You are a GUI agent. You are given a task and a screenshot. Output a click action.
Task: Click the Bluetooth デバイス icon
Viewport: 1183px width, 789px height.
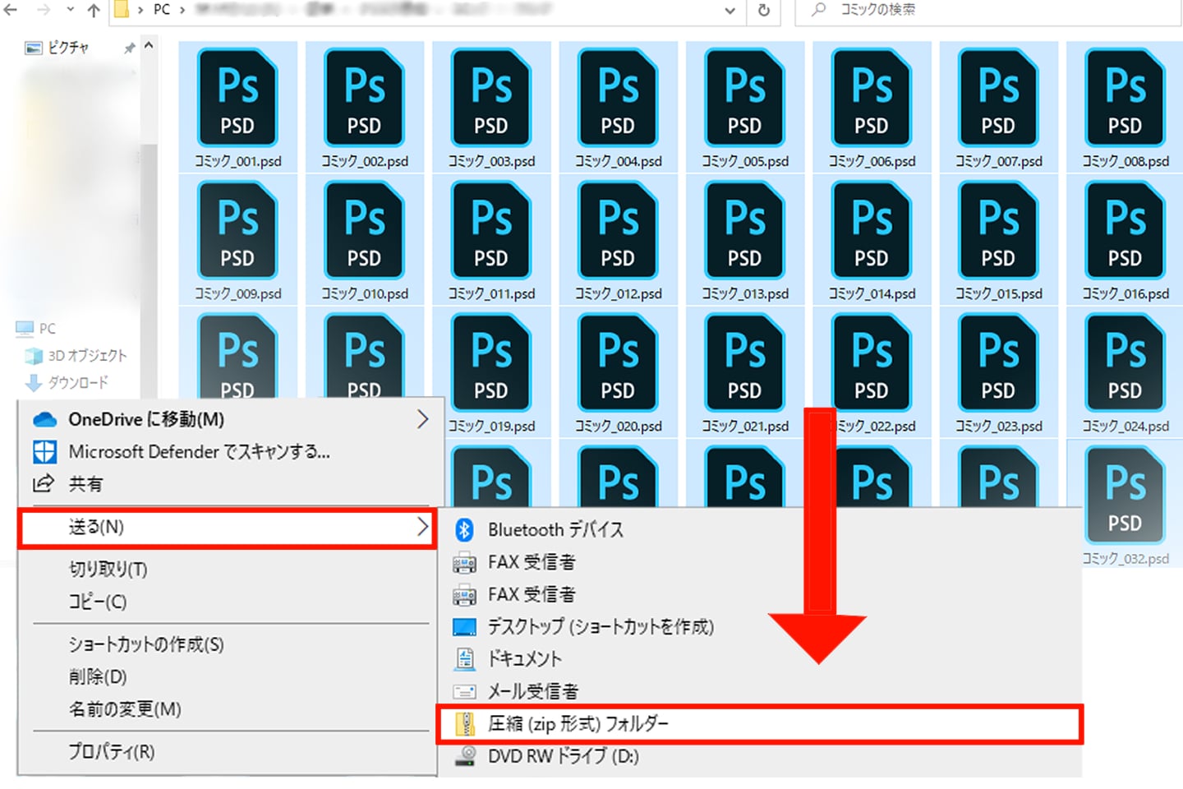(x=464, y=530)
